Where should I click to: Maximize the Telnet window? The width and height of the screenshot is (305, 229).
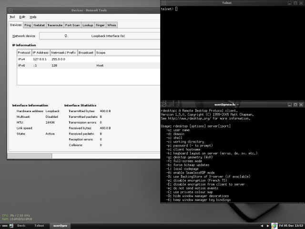point(296,2)
